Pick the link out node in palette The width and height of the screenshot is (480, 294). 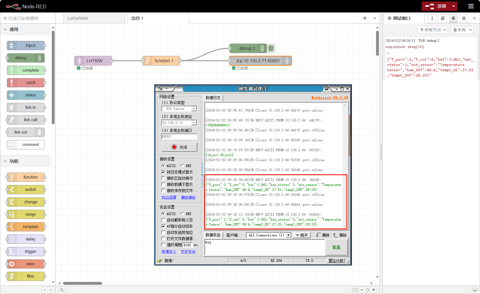tap(26, 132)
